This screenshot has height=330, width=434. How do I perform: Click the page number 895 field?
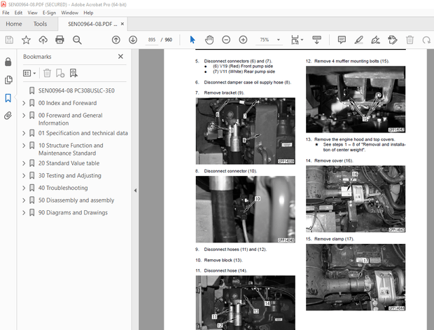coord(152,40)
